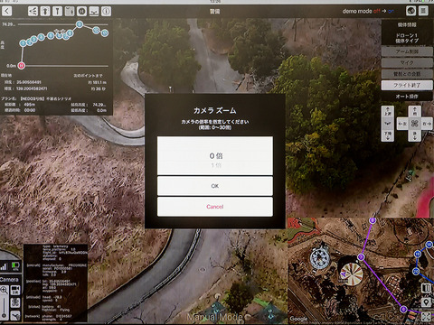This screenshot has width=434, height=325.
Task: Click the カメラ ズーム dialog title
Action: (215, 110)
